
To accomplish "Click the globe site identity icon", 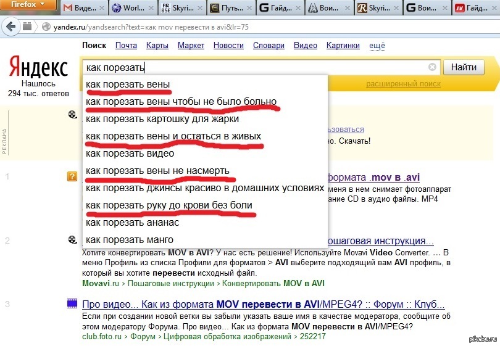I will pos(46,27).
